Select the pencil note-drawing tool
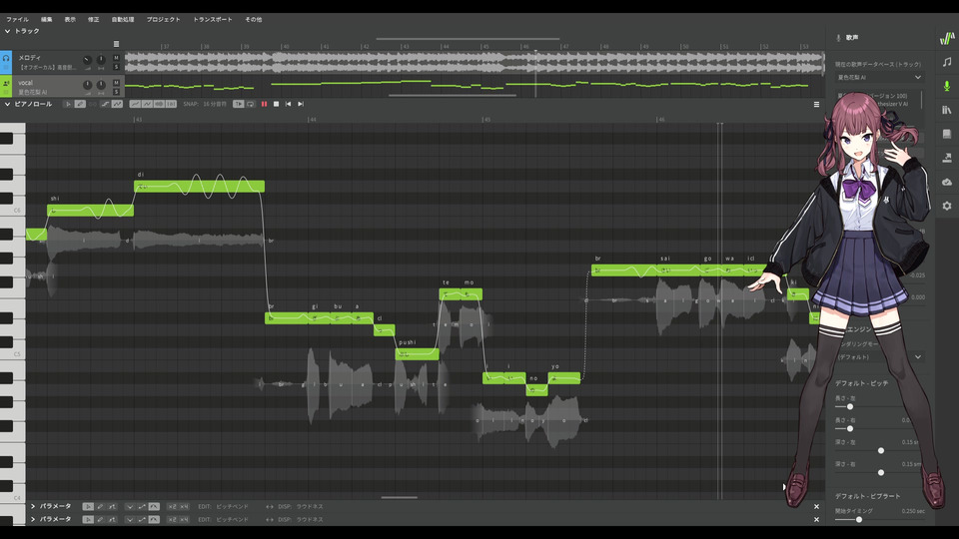 (80, 104)
